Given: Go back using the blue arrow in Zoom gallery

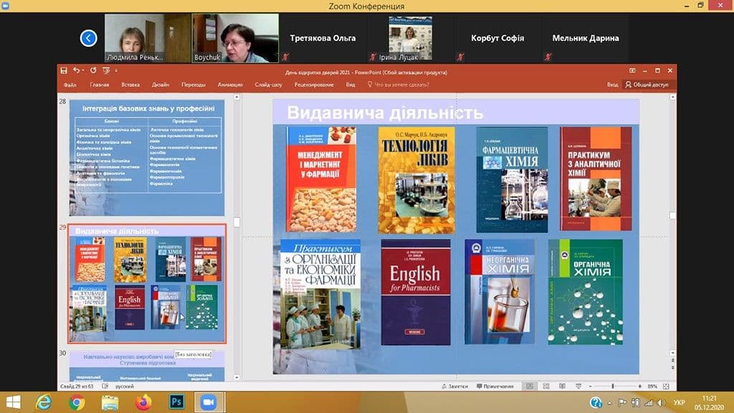Looking at the screenshot, I should [x=88, y=38].
